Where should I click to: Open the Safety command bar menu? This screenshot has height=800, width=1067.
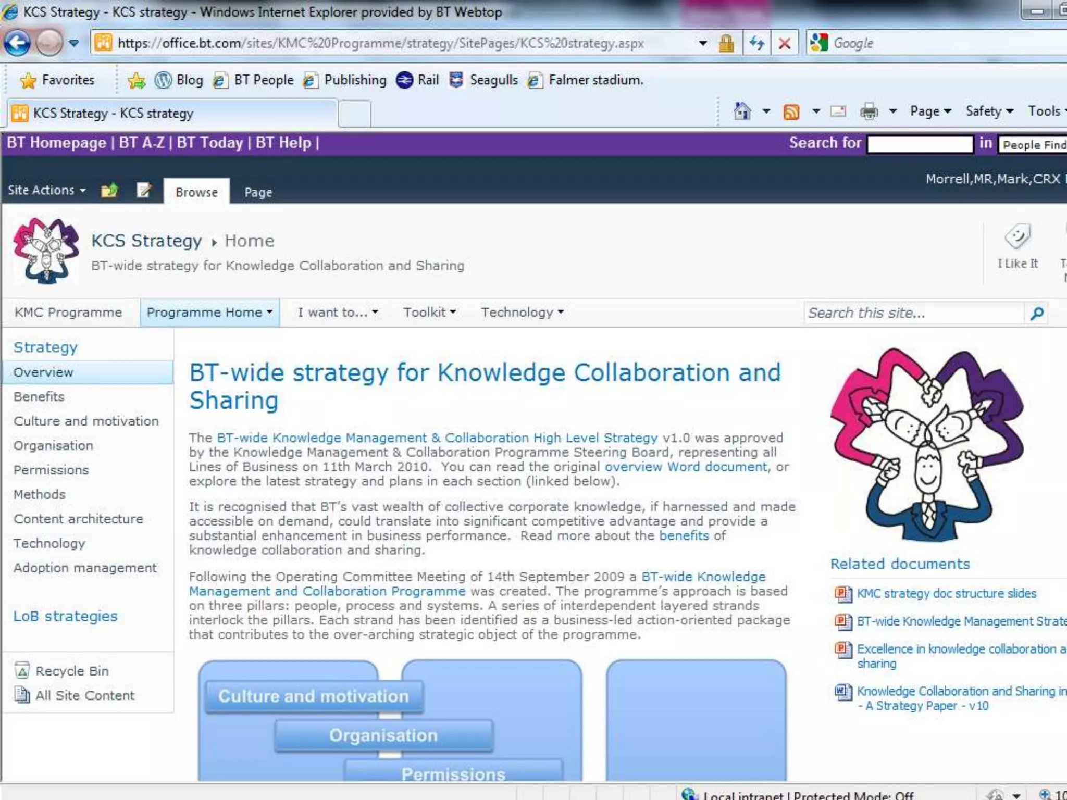click(989, 111)
